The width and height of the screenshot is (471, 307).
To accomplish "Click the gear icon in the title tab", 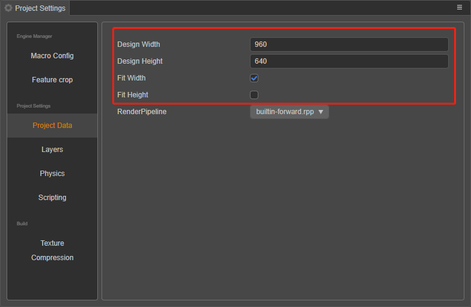I will point(8,8).
